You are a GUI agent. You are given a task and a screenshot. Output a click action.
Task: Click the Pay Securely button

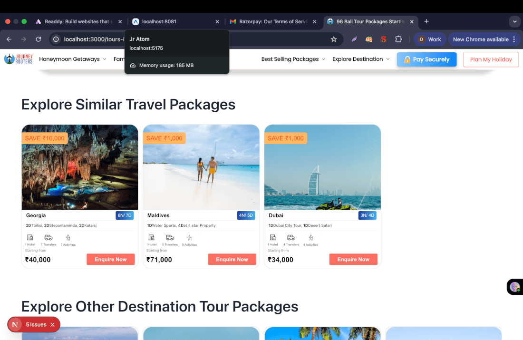tap(426, 59)
